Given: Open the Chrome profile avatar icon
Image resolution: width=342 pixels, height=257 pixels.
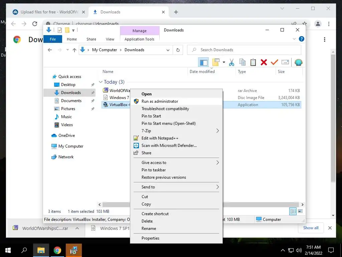Looking at the screenshot, I should [318, 24].
